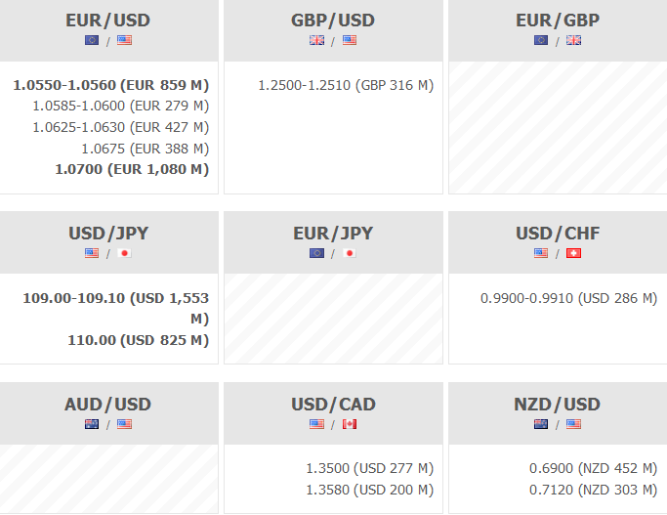The height and width of the screenshot is (515, 667).
Task: Click the New Zealand flag under NZD/USD
Action: click(541, 424)
